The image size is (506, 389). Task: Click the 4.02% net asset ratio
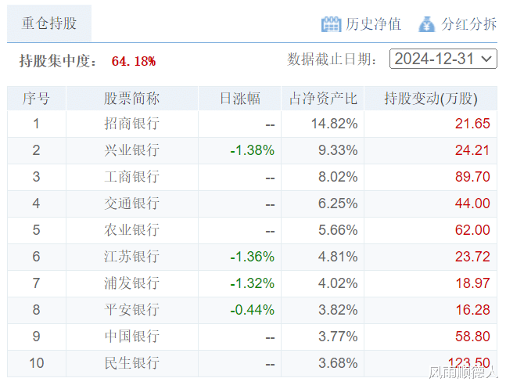click(338, 283)
